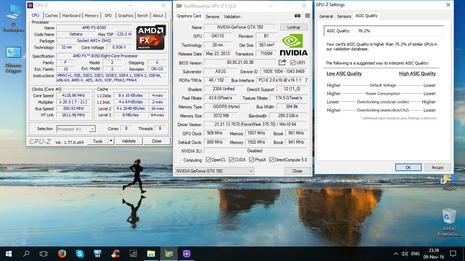Click the CPU name AMD FX-8350
The height and width of the screenshot is (261, 465).
click(x=94, y=28)
